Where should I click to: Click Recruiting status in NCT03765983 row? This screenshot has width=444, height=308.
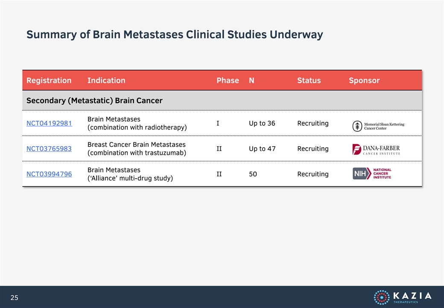[x=313, y=148]
